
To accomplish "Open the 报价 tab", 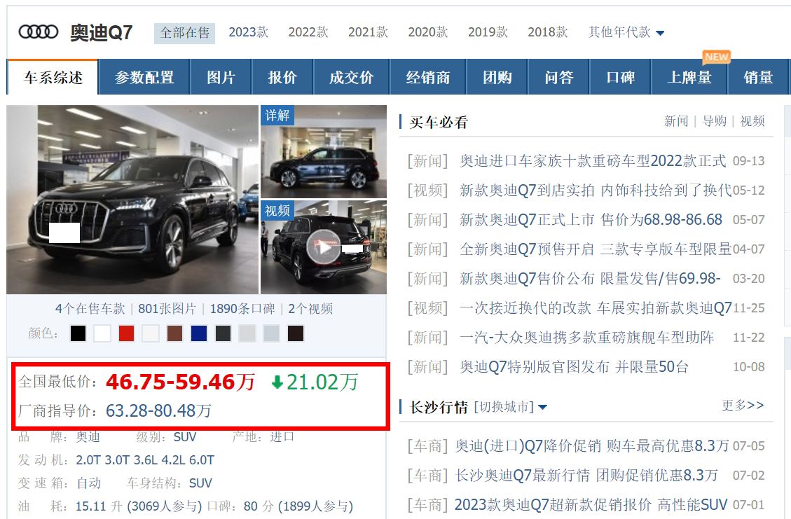I will click(x=282, y=77).
